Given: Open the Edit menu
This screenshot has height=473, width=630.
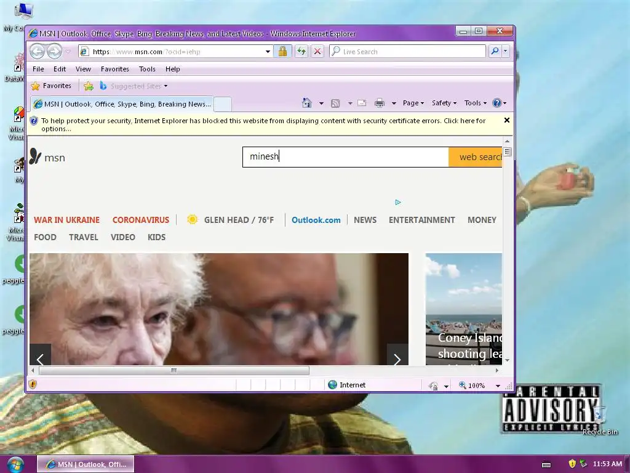Looking at the screenshot, I should tap(60, 69).
